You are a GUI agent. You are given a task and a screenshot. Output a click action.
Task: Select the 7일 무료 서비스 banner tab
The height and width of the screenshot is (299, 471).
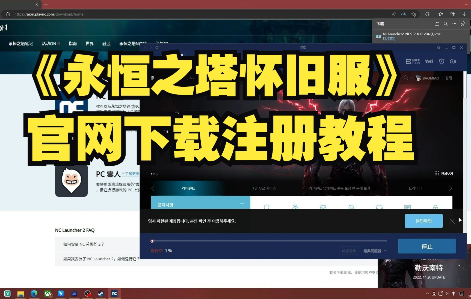coord(264,188)
